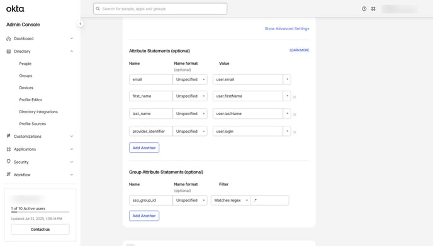433x246 pixels.
Task: Click the Workflow icon in sidebar
Action: click(x=9, y=174)
